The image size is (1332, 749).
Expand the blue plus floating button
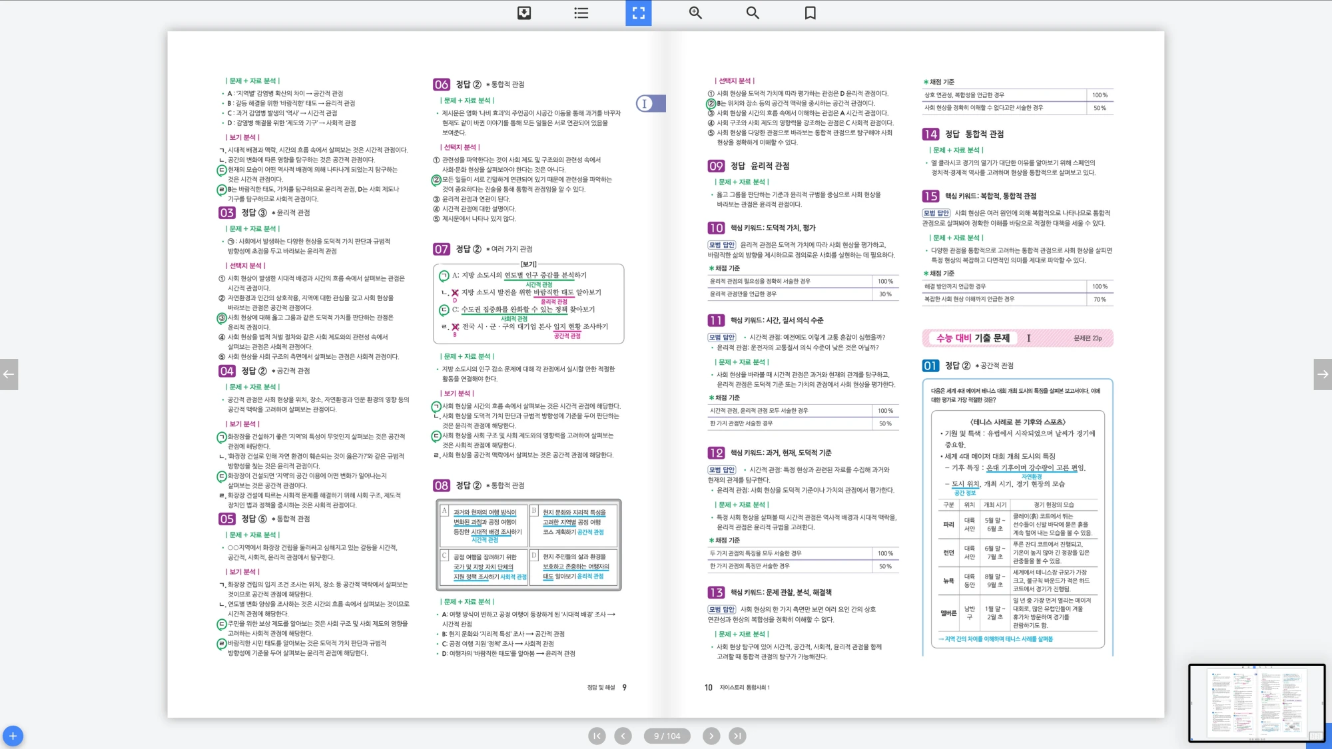point(13,736)
